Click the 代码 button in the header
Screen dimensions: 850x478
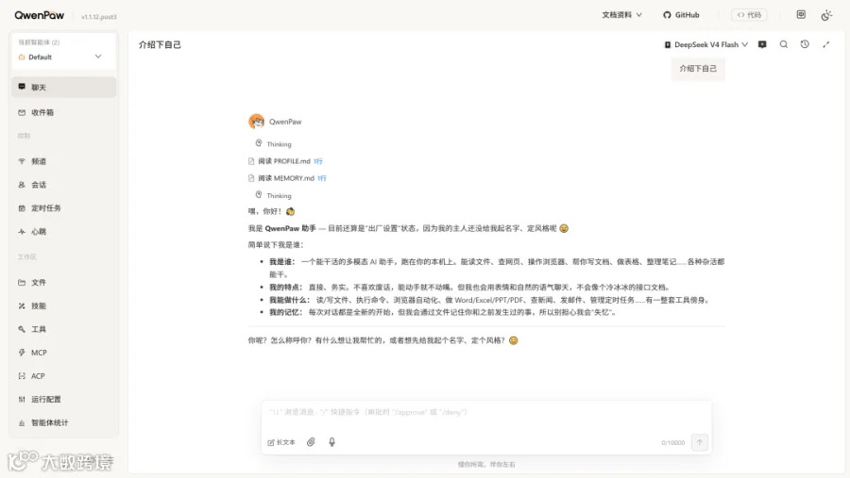click(749, 15)
